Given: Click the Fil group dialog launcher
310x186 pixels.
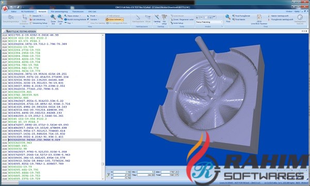Looking at the screenshot, I should tap(47, 26).
